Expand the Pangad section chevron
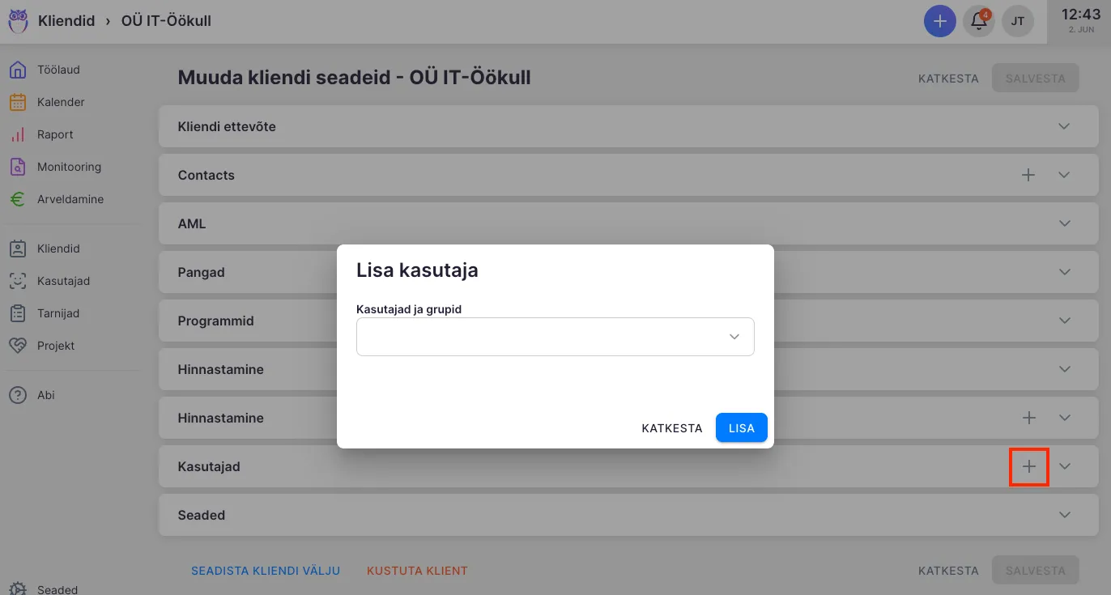 (x=1064, y=272)
